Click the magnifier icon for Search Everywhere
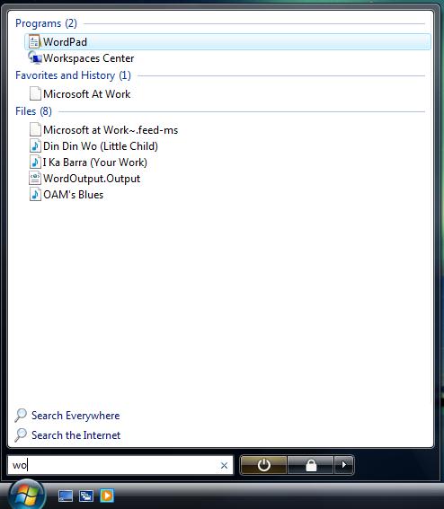Viewport: 444px width, 509px height. click(x=21, y=415)
